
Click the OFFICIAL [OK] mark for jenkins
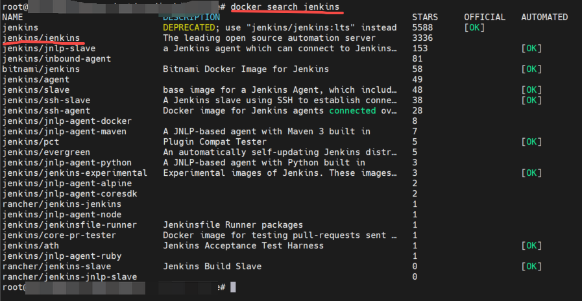pyautogui.click(x=474, y=27)
